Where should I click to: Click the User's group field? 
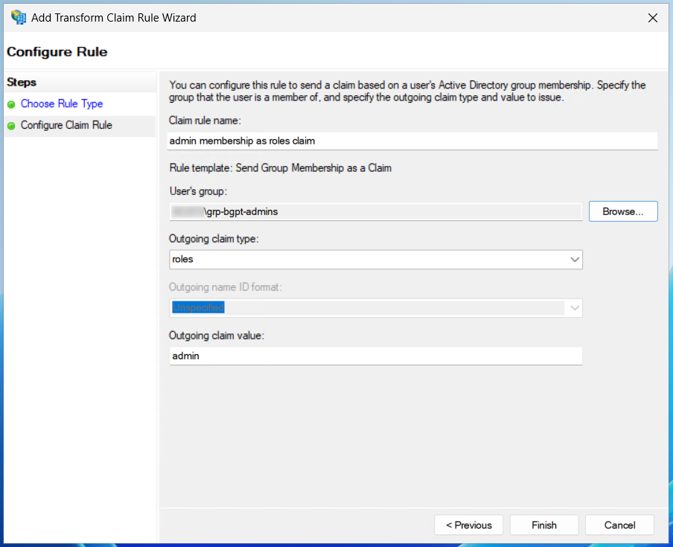[375, 212]
